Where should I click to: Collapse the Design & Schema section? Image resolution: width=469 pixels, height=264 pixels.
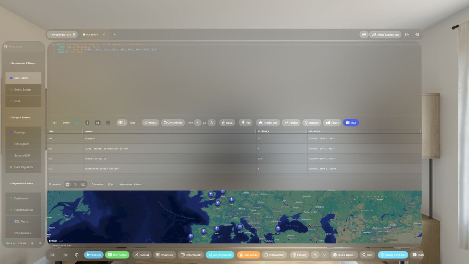(x=20, y=118)
